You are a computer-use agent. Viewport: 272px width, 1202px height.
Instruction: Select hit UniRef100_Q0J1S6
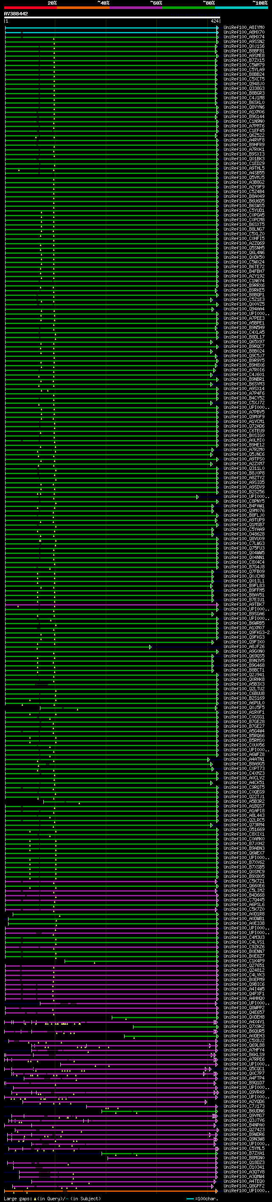pyautogui.click(x=244, y=46)
